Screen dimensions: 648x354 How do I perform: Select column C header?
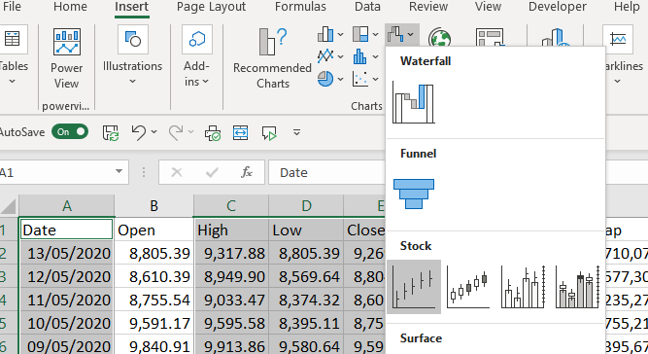pos(231,205)
